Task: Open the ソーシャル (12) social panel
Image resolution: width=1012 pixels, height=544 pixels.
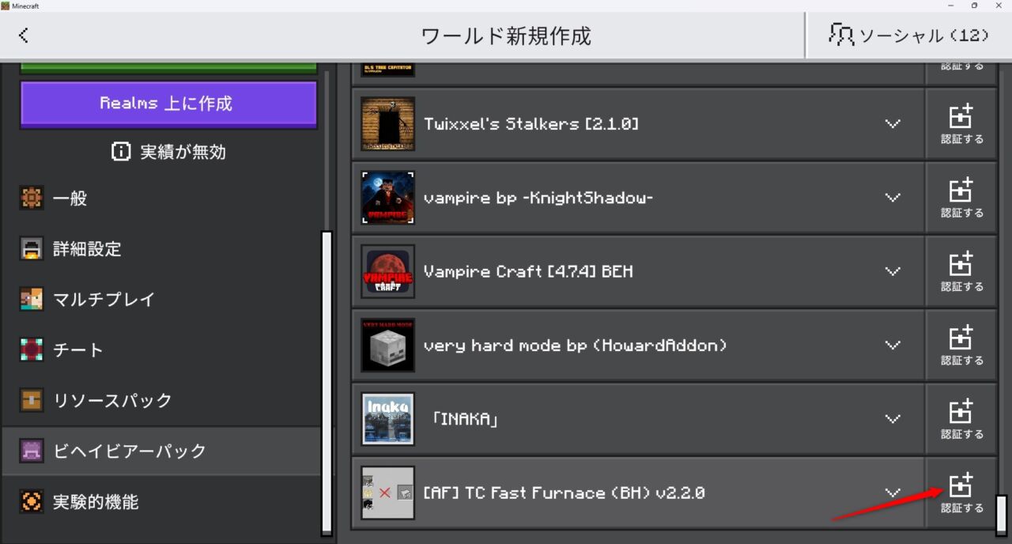Action: click(908, 36)
